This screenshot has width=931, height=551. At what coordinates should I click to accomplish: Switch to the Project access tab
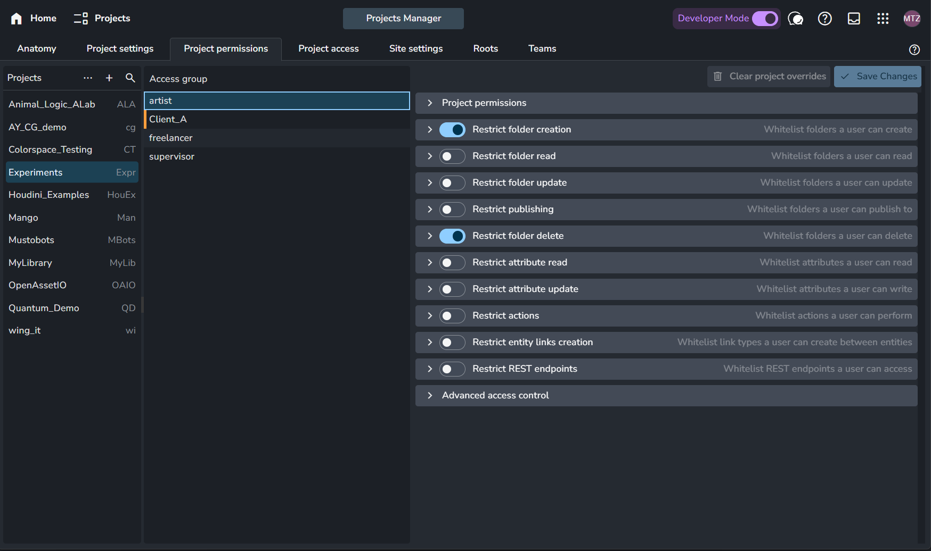[328, 48]
